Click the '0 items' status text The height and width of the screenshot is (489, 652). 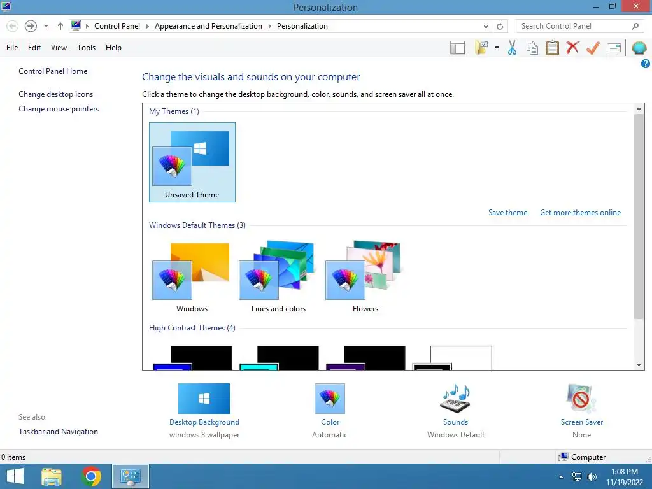[13, 457]
